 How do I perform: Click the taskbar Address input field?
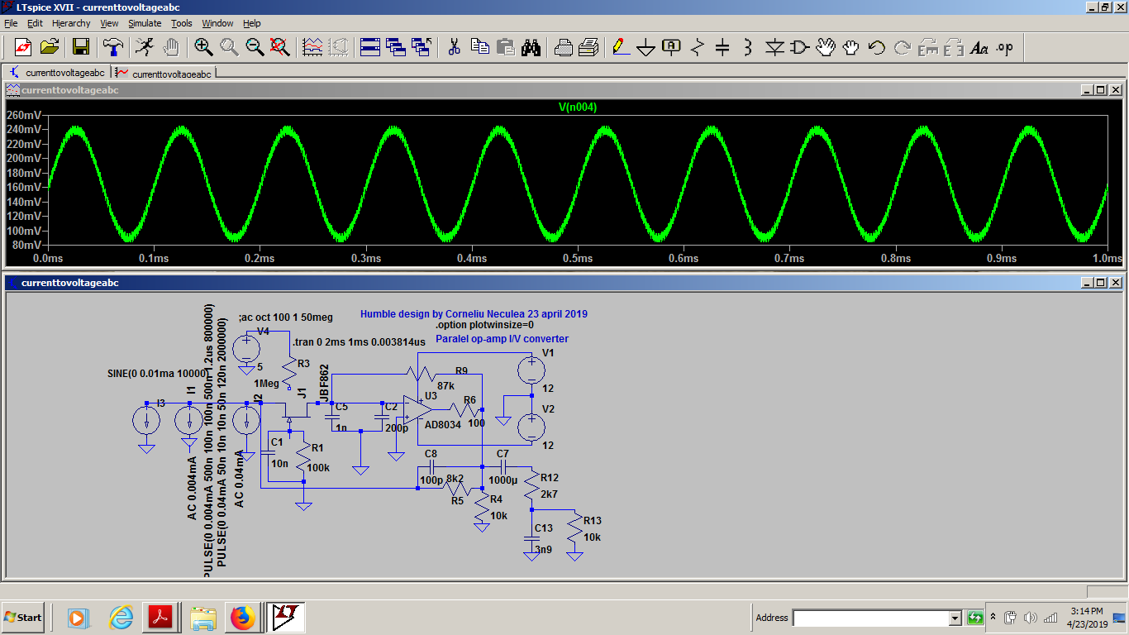(x=870, y=618)
